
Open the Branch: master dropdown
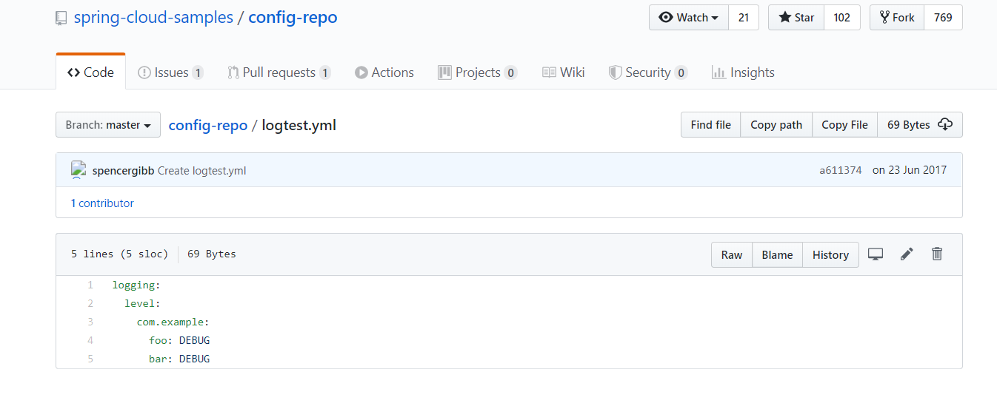point(108,125)
